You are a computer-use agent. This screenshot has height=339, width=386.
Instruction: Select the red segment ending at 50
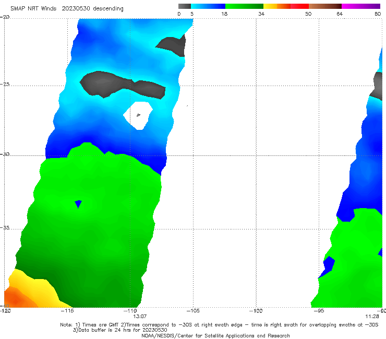pos(299,6)
